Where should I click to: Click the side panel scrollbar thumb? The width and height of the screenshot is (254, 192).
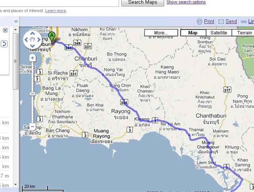15,61
